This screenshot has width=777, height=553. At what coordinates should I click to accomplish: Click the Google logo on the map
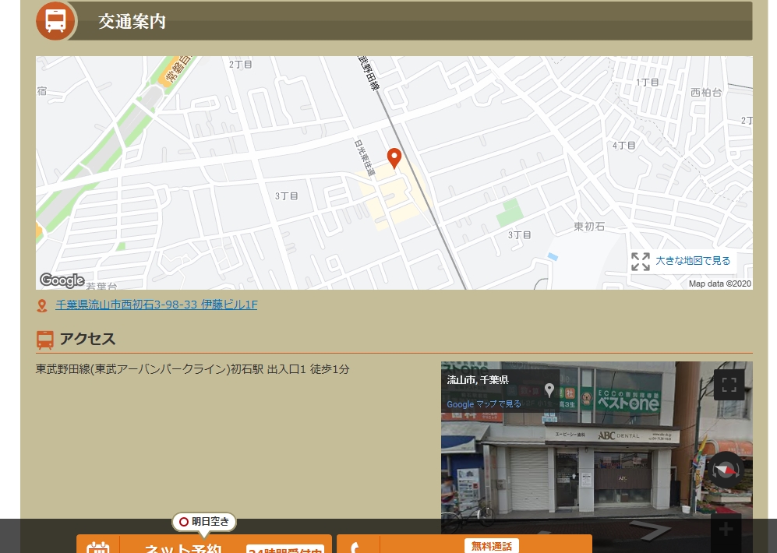[x=62, y=280]
